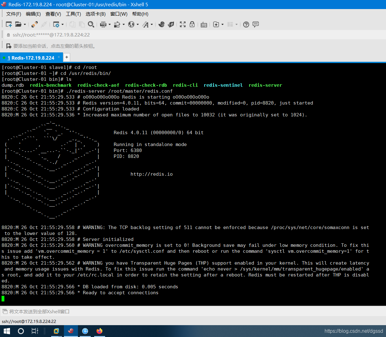Open the blue browser icon on taskbar
Image resolution: width=386 pixels, height=337 pixels.
click(x=85, y=331)
